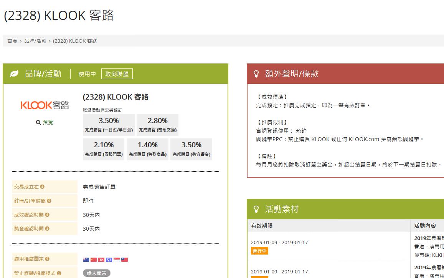Click the 旅遊活動探索與預訂 description text
The height and width of the screenshot is (278, 444).
pos(102,110)
